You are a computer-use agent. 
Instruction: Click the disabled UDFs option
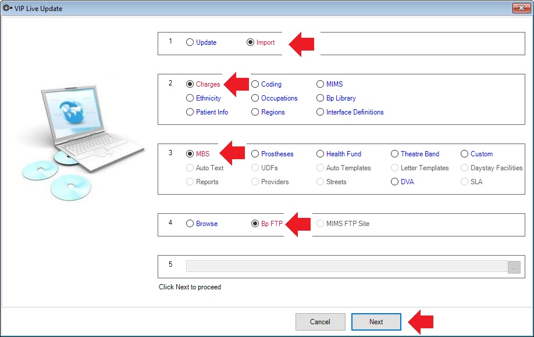click(264, 168)
